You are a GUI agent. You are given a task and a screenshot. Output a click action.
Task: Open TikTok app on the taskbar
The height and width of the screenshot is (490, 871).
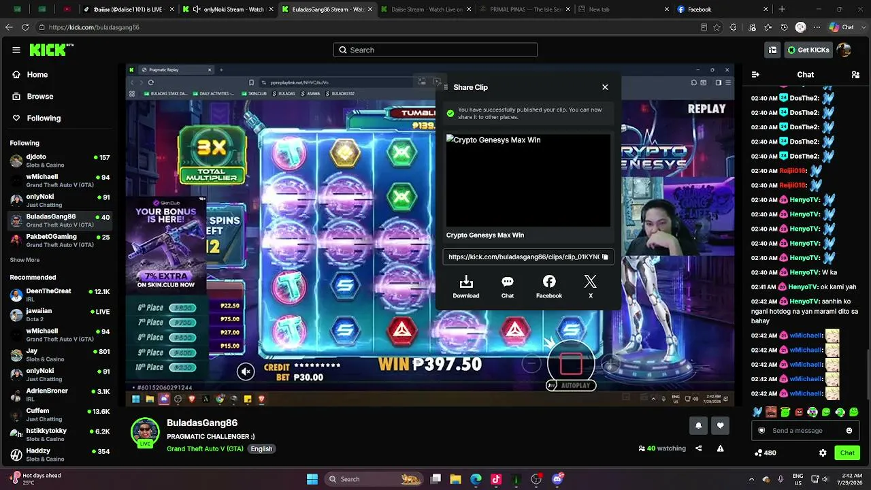496,479
